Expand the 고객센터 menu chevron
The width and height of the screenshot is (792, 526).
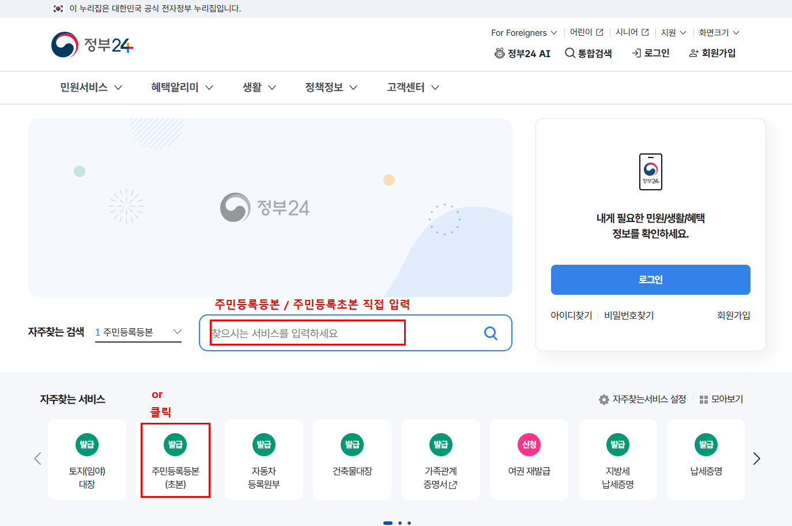coord(435,88)
